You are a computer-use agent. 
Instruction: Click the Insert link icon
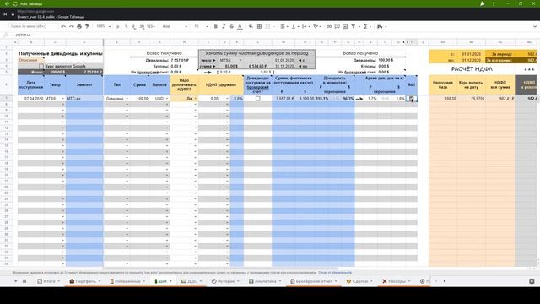329,26
